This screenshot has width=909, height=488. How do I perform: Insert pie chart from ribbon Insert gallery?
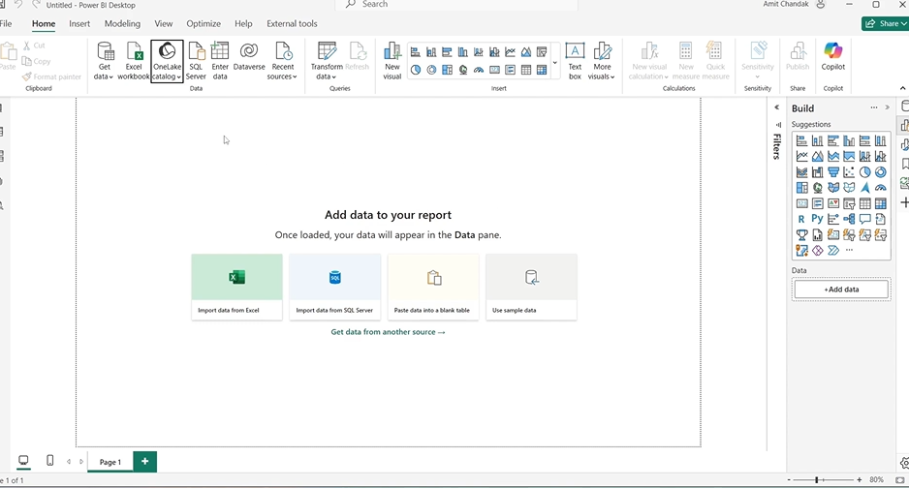click(416, 70)
